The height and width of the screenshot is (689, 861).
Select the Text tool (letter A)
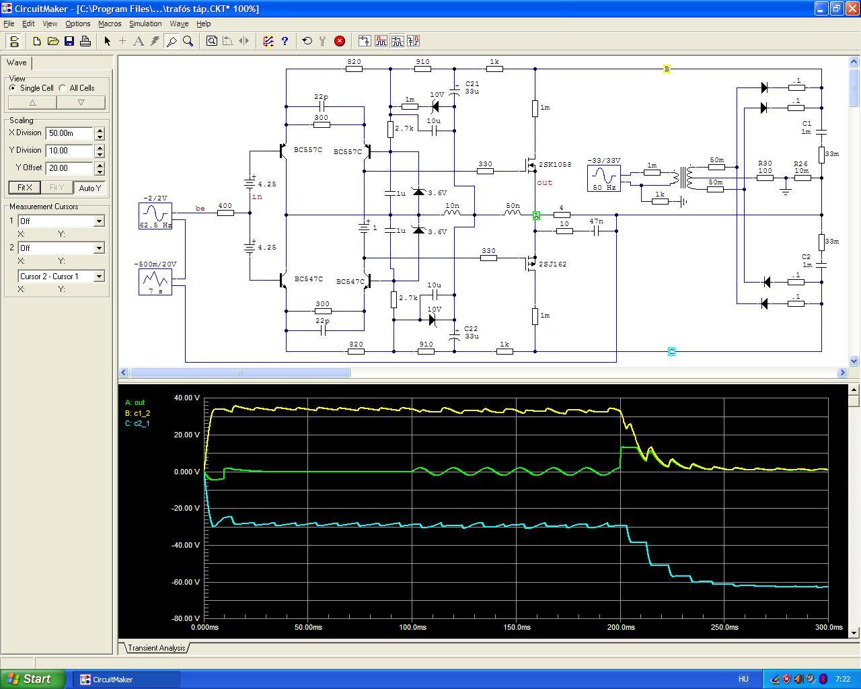(139, 41)
